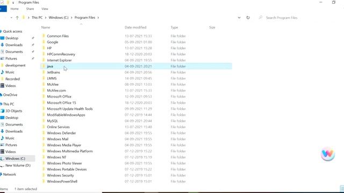
Task: Select the ModifiableWindowsApps folder name
Action: [66, 115]
